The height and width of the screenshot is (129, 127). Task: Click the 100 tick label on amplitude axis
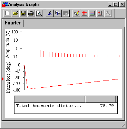14,32
